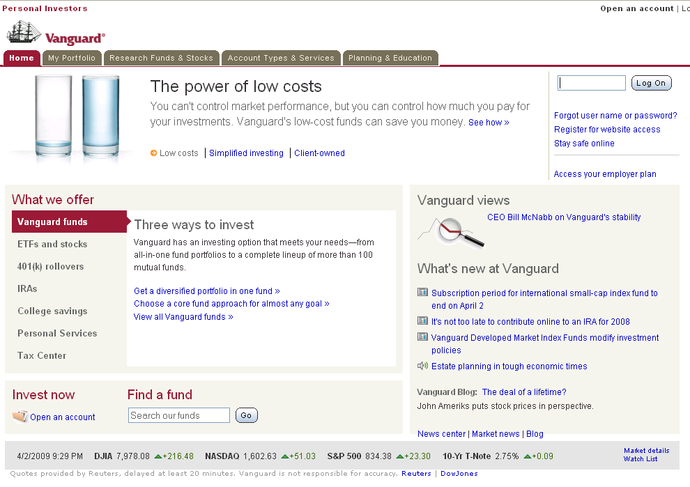The image size is (690, 487).
Task: Click the news icon beside IRA for 2008 article
Action: pyautogui.click(x=422, y=320)
